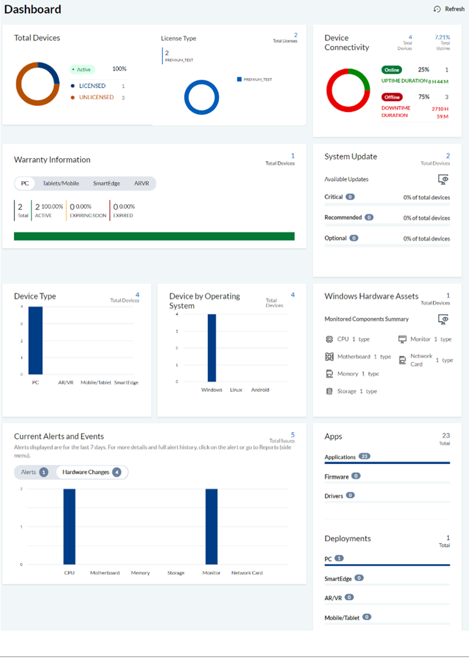Click the Applications blue progress bar
This screenshot has width=469, height=661.
[x=387, y=463]
